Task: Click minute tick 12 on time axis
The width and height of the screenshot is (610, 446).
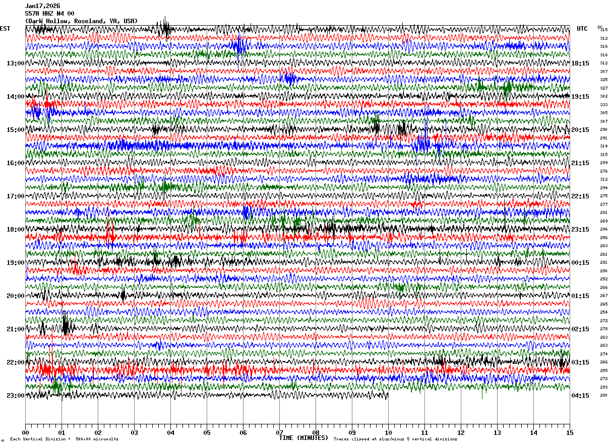Action: 461,432
